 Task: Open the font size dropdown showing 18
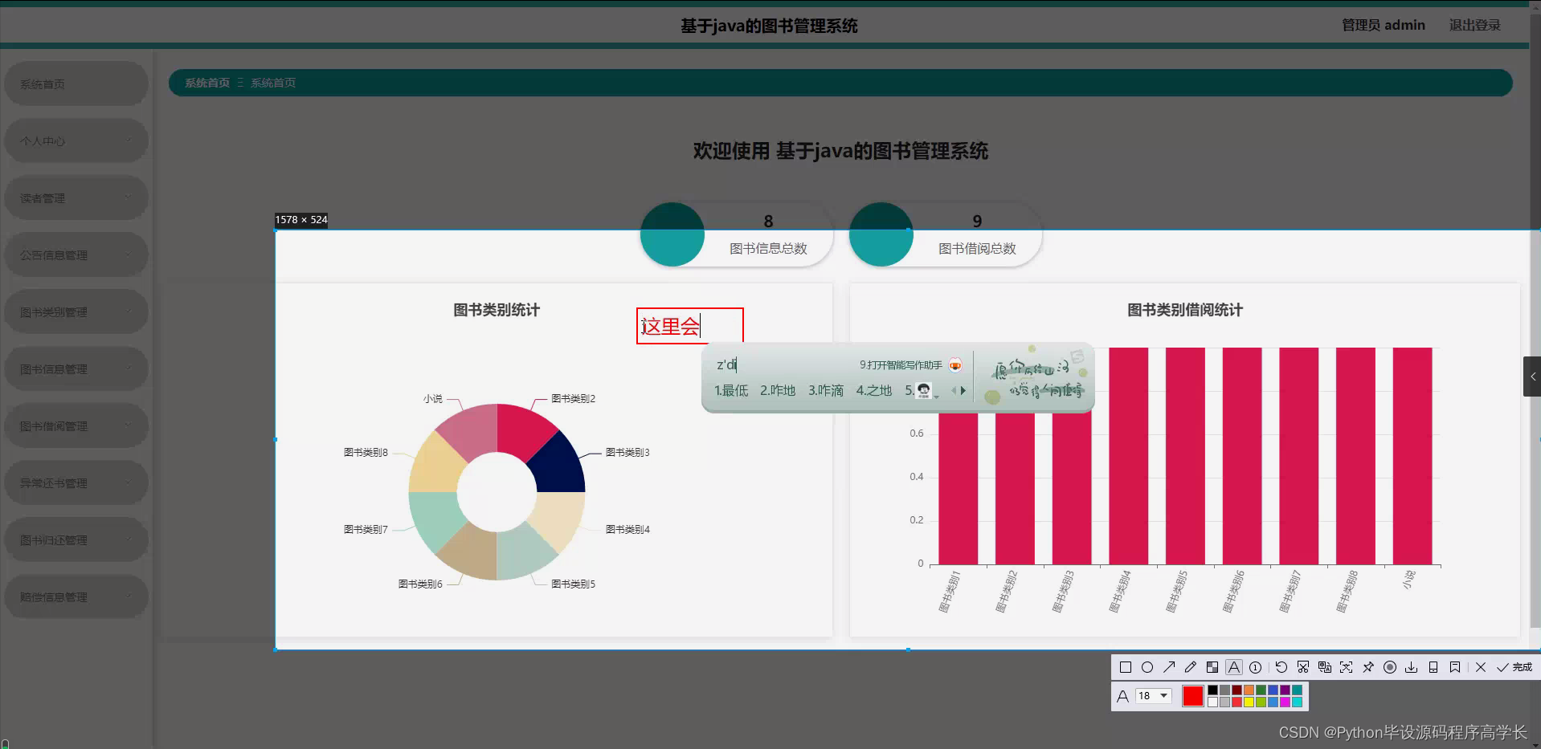point(1154,695)
